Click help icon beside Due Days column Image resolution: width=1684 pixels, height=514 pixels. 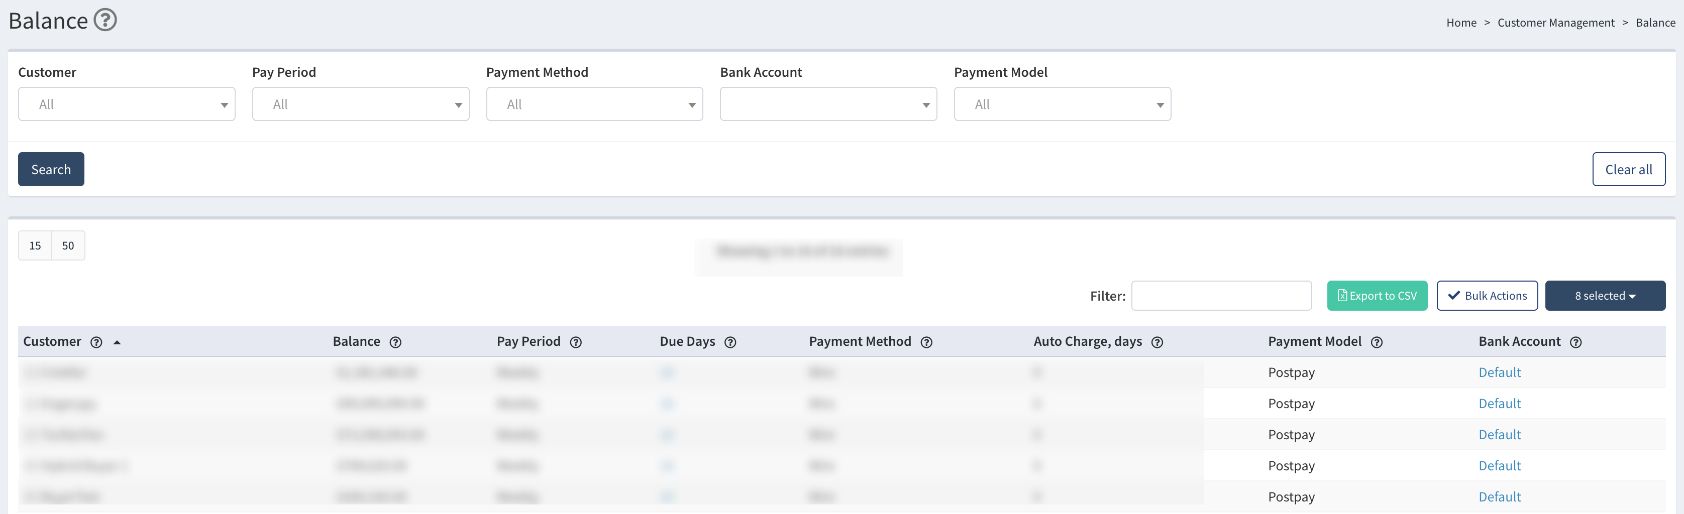pos(730,342)
